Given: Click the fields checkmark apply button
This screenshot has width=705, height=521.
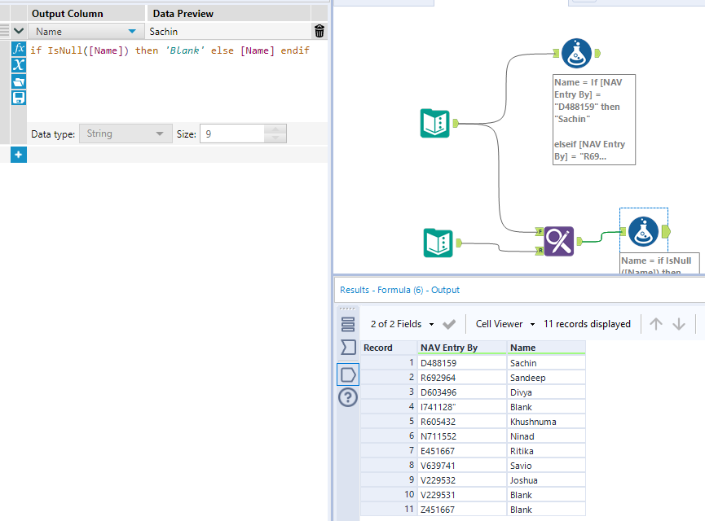Looking at the screenshot, I should [449, 324].
